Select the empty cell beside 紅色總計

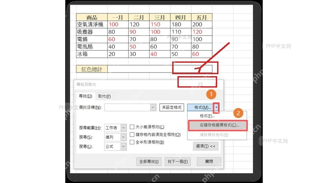(x=160, y=69)
